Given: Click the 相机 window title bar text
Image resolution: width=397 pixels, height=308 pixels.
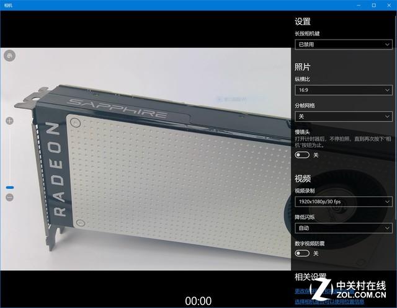Looking at the screenshot, I should pos(8,5).
